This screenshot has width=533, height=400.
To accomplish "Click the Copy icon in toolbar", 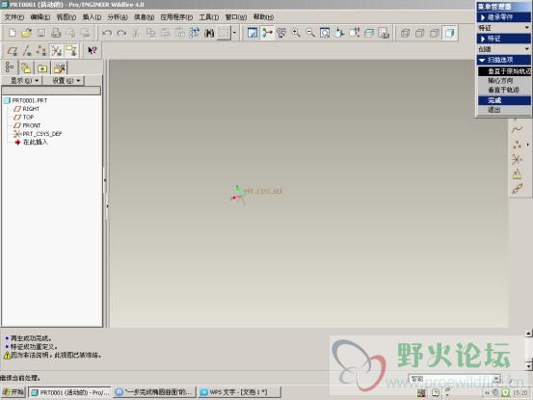I will [x=150, y=33].
